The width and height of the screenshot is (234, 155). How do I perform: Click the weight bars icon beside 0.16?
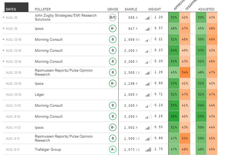click(x=149, y=116)
